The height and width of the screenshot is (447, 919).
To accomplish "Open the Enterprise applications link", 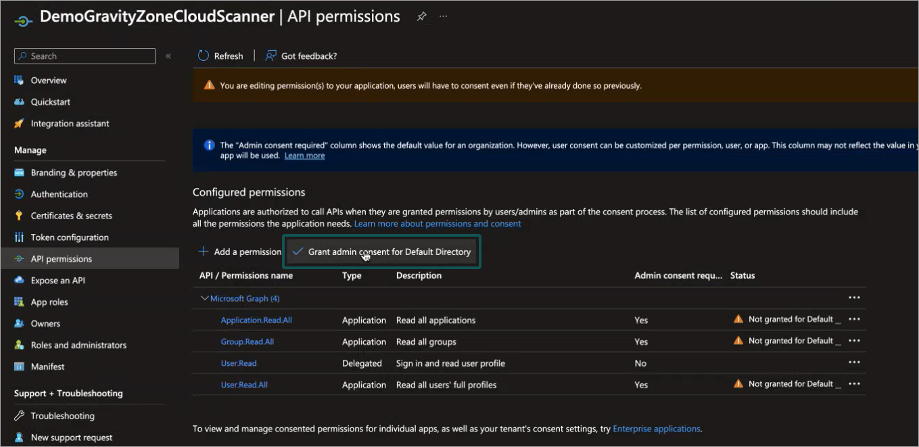I will point(656,428).
